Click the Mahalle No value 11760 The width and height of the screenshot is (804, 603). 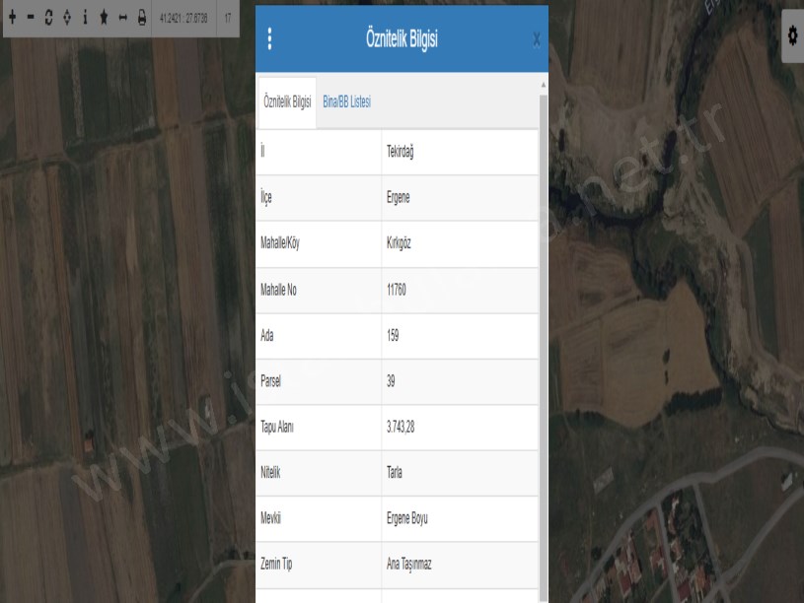(398, 290)
